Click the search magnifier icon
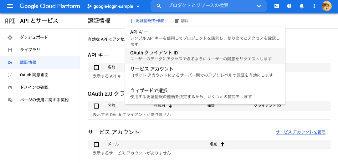 tap(159, 6)
